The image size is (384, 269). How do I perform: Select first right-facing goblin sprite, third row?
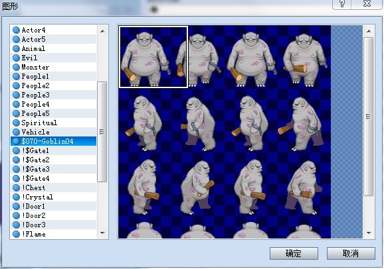point(144,187)
